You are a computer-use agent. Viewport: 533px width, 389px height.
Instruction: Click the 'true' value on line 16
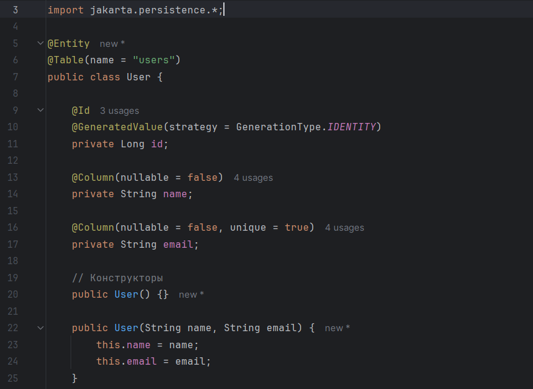click(x=297, y=228)
